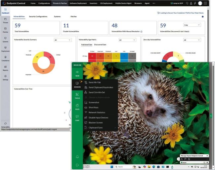Open Reports in the left sidebar
Viewport: 215px width, 170px height.
5,68
